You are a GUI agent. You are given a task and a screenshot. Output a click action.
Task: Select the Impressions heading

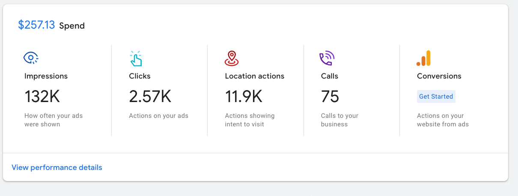(x=46, y=76)
